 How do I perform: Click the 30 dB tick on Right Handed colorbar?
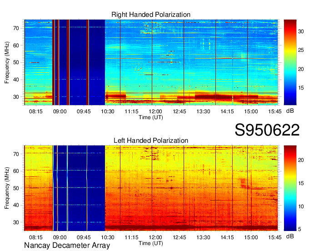[301, 31]
